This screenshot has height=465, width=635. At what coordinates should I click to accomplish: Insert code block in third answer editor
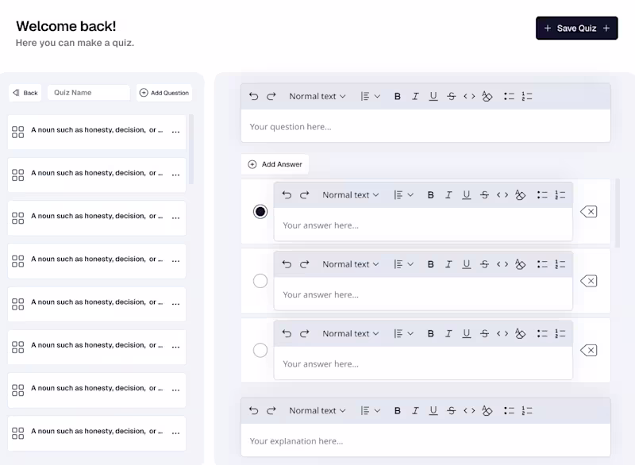tap(502, 333)
